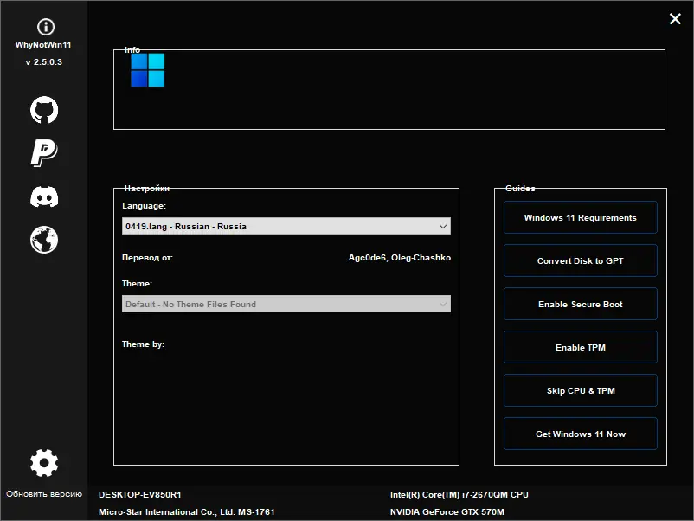
Task: Expand the Language combo box
Action: [286, 226]
